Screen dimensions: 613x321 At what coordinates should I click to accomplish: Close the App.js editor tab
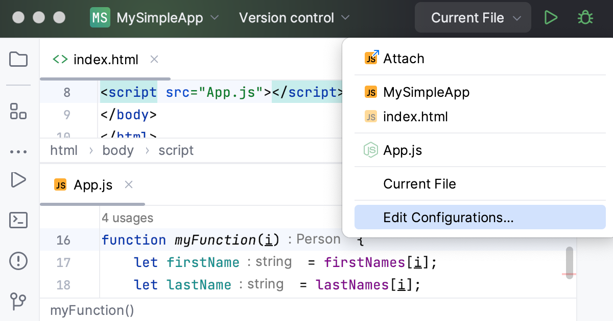(128, 184)
